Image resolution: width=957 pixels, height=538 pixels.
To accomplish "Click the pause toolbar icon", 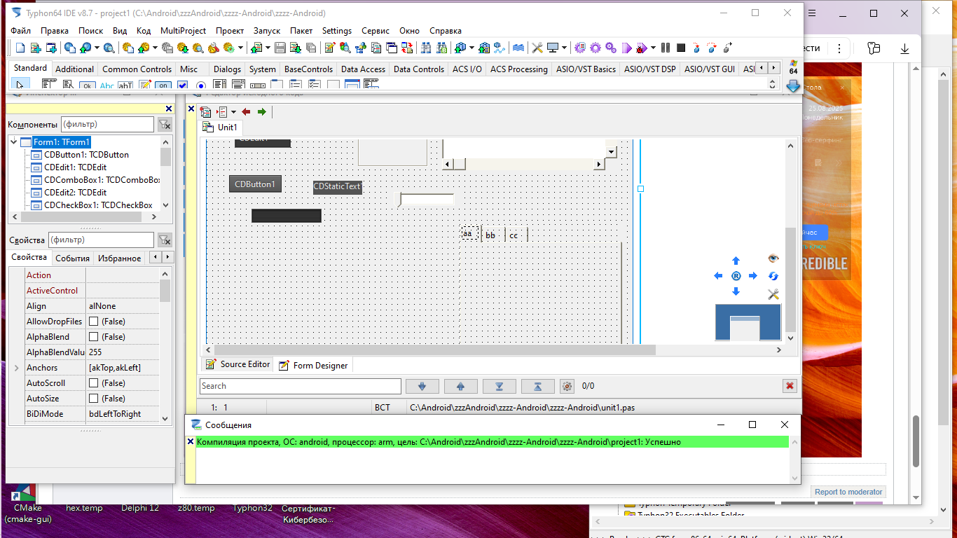I will click(666, 48).
